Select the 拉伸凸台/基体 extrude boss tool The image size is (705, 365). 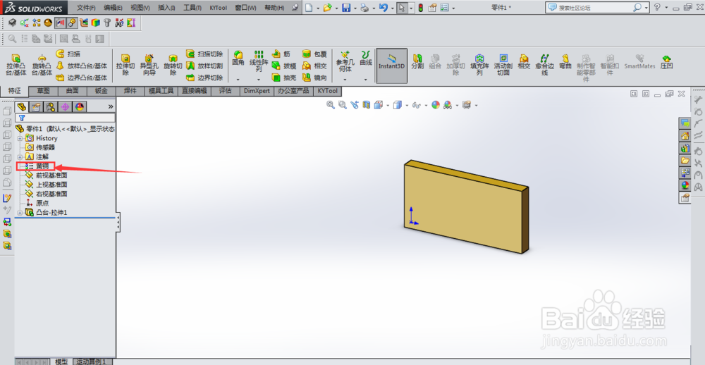coord(16,65)
